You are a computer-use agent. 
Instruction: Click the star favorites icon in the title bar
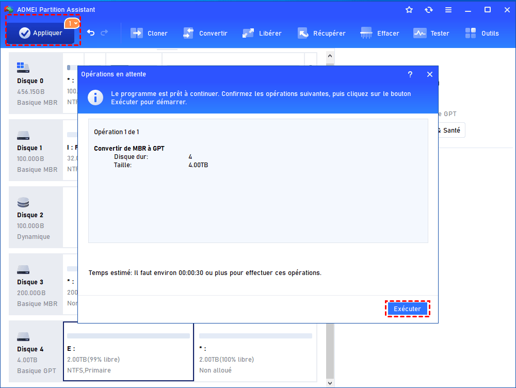(409, 10)
